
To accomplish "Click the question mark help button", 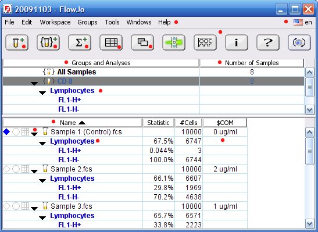I will 268,42.
